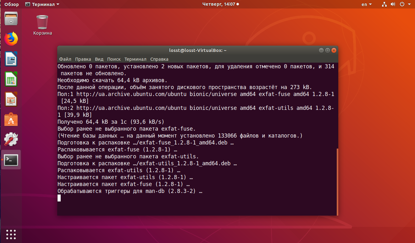Click the text '[24,5 kB]'
This screenshot has height=243, width=415.
[75, 101]
